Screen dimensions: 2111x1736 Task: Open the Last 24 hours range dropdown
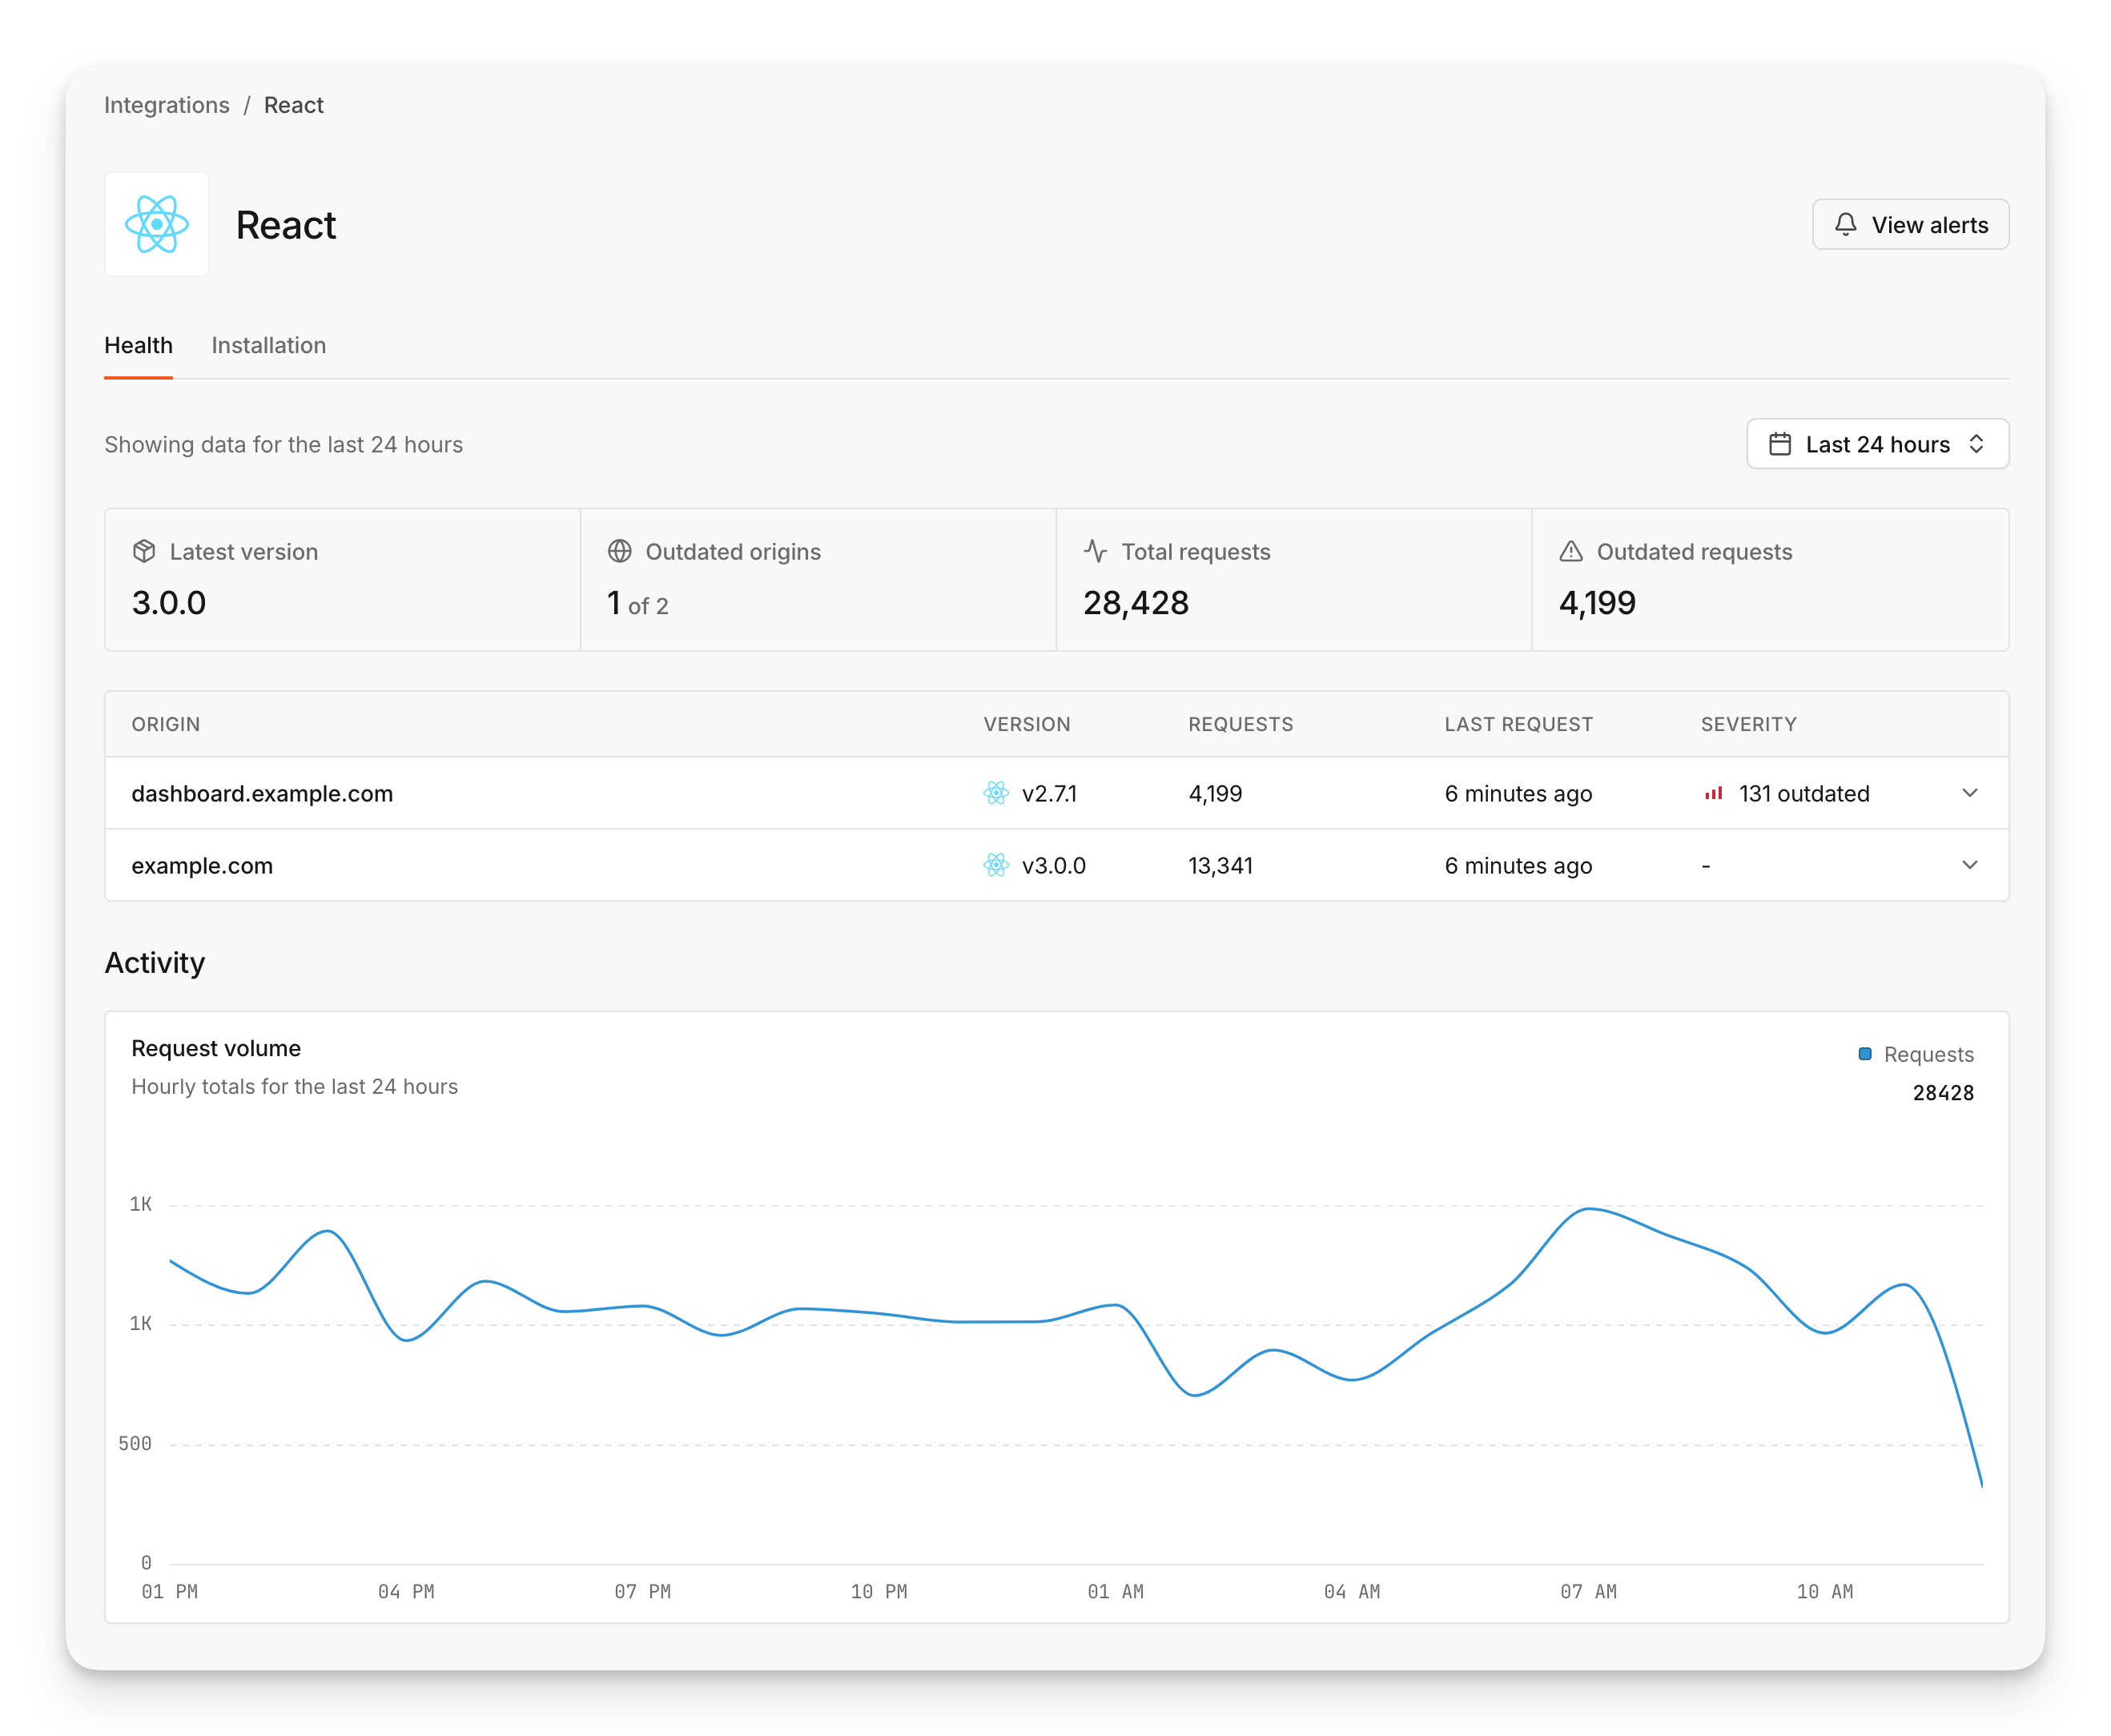[x=1877, y=444]
